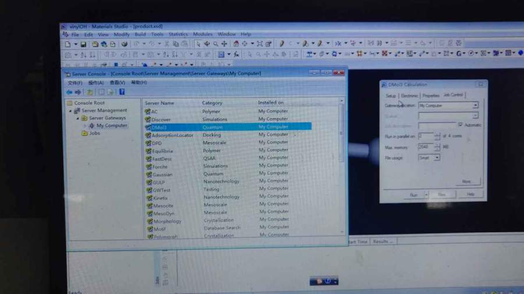Screen dimensions: 524x294
Task: Click the Reset View home icon
Action: pyautogui.click(x=236, y=44)
